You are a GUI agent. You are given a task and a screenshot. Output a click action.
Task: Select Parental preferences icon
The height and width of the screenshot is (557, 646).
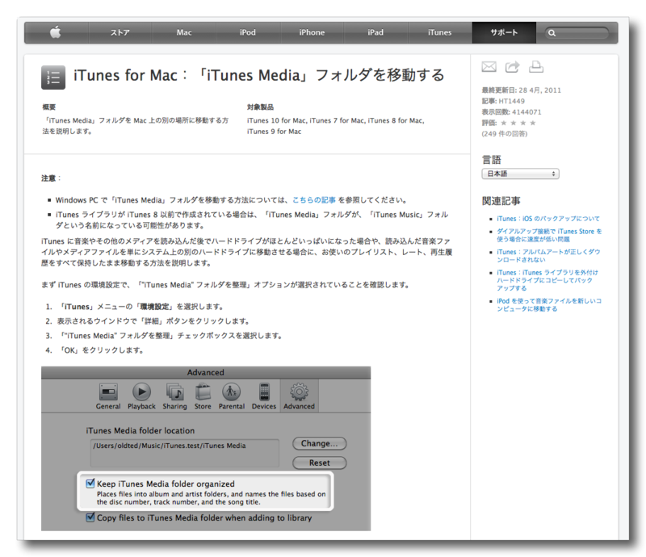[232, 396]
